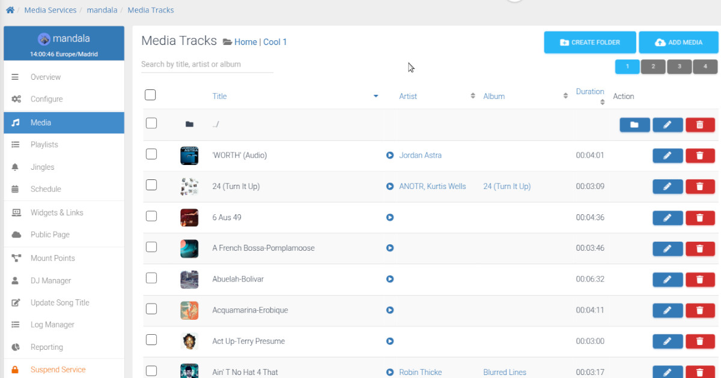Go to page 4 of tracks
Screen dimensions: 721x378
point(705,67)
